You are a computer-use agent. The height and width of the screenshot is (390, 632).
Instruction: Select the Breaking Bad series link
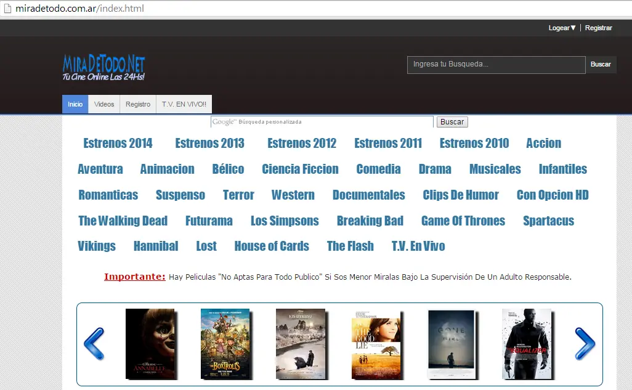(370, 221)
